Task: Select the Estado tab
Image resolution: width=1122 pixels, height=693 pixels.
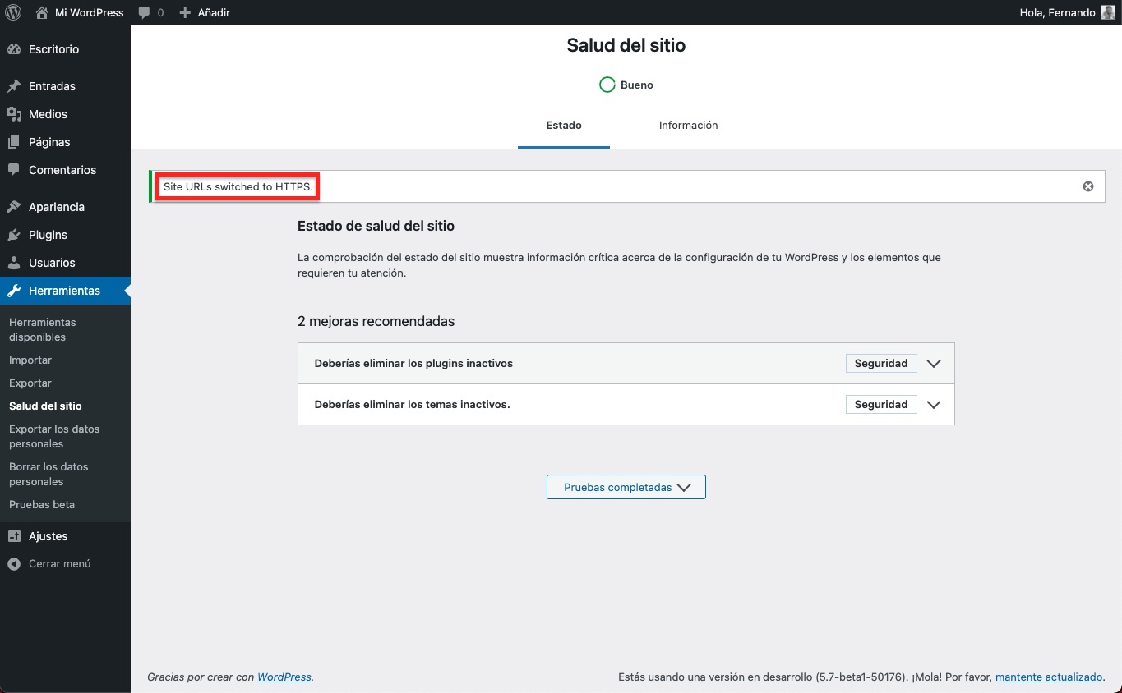Action: [x=563, y=126]
